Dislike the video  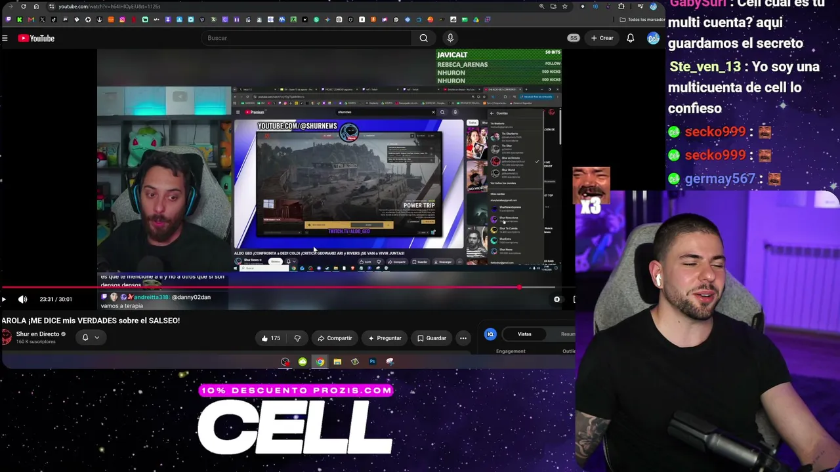click(x=297, y=338)
